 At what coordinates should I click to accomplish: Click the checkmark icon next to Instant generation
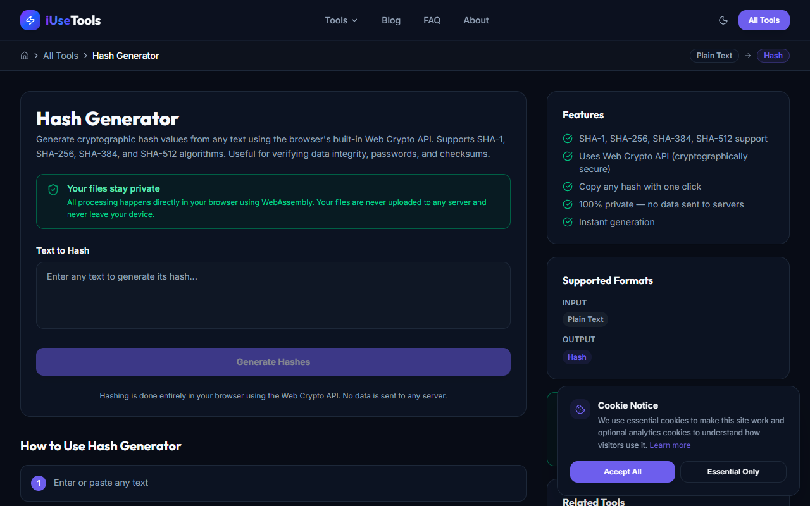(568, 222)
